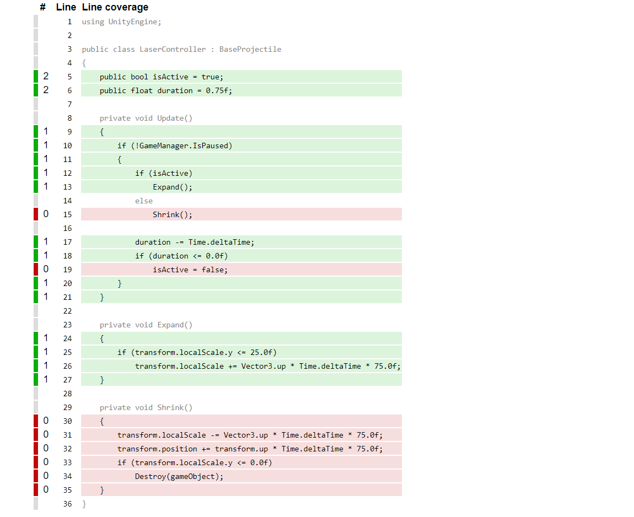Screen dimensions: 634x517
Task: Click hit count 0 on line 34
Action: point(46,476)
